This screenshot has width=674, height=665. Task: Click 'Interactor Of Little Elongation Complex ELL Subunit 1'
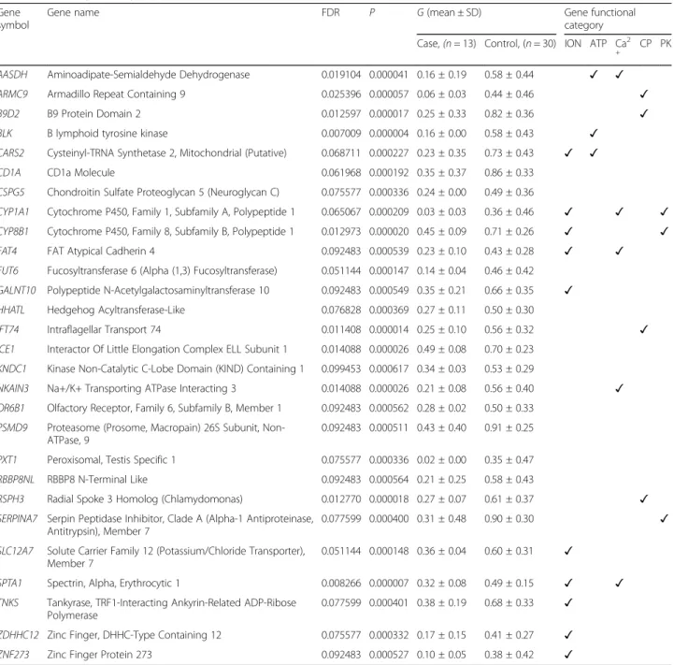point(167,349)
